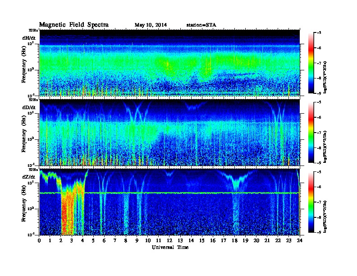Screen dimensions: 357x276
Task: Click the time axis tick label "3"
Action: coord(72,241)
